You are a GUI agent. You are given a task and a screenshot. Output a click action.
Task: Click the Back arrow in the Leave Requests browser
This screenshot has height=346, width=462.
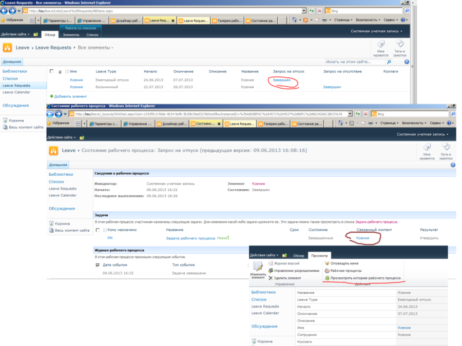[4, 11]
